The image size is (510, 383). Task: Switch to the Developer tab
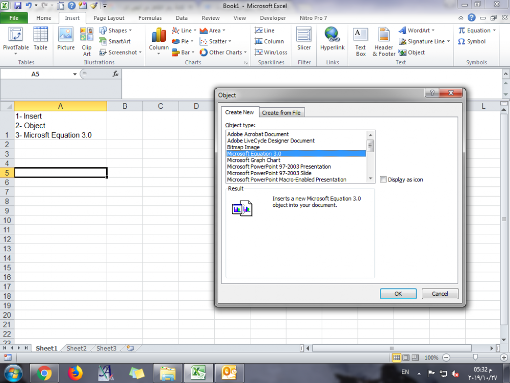(x=273, y=18)
